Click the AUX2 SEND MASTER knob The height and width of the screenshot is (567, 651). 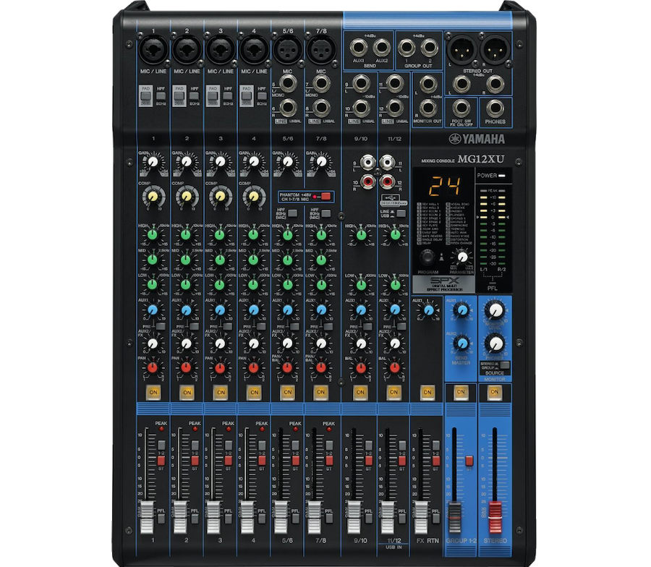(461, 343)
